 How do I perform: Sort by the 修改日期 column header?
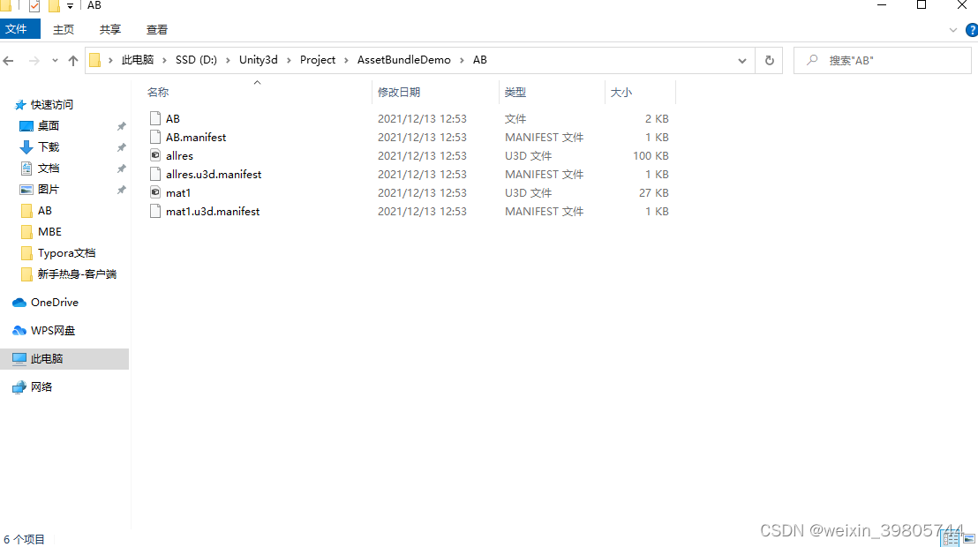coord(399,93)
